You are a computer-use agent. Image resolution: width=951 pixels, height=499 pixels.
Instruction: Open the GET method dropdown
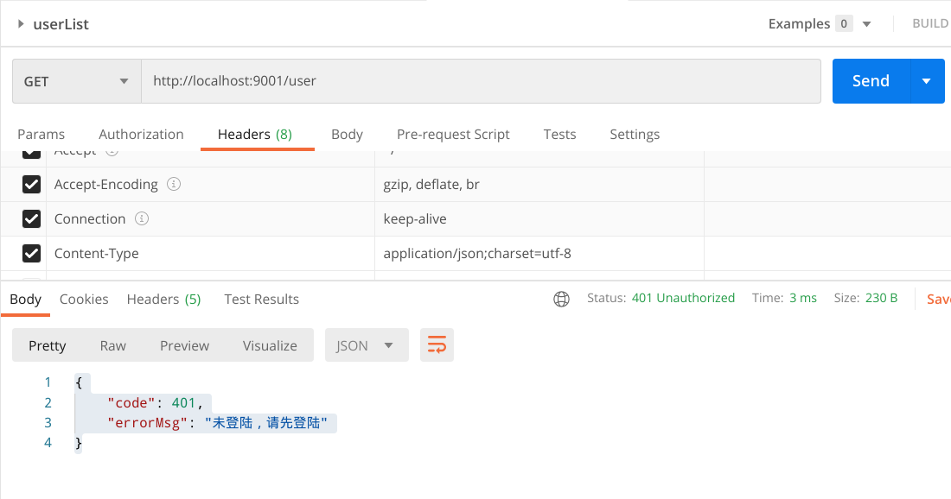[76, 81]
